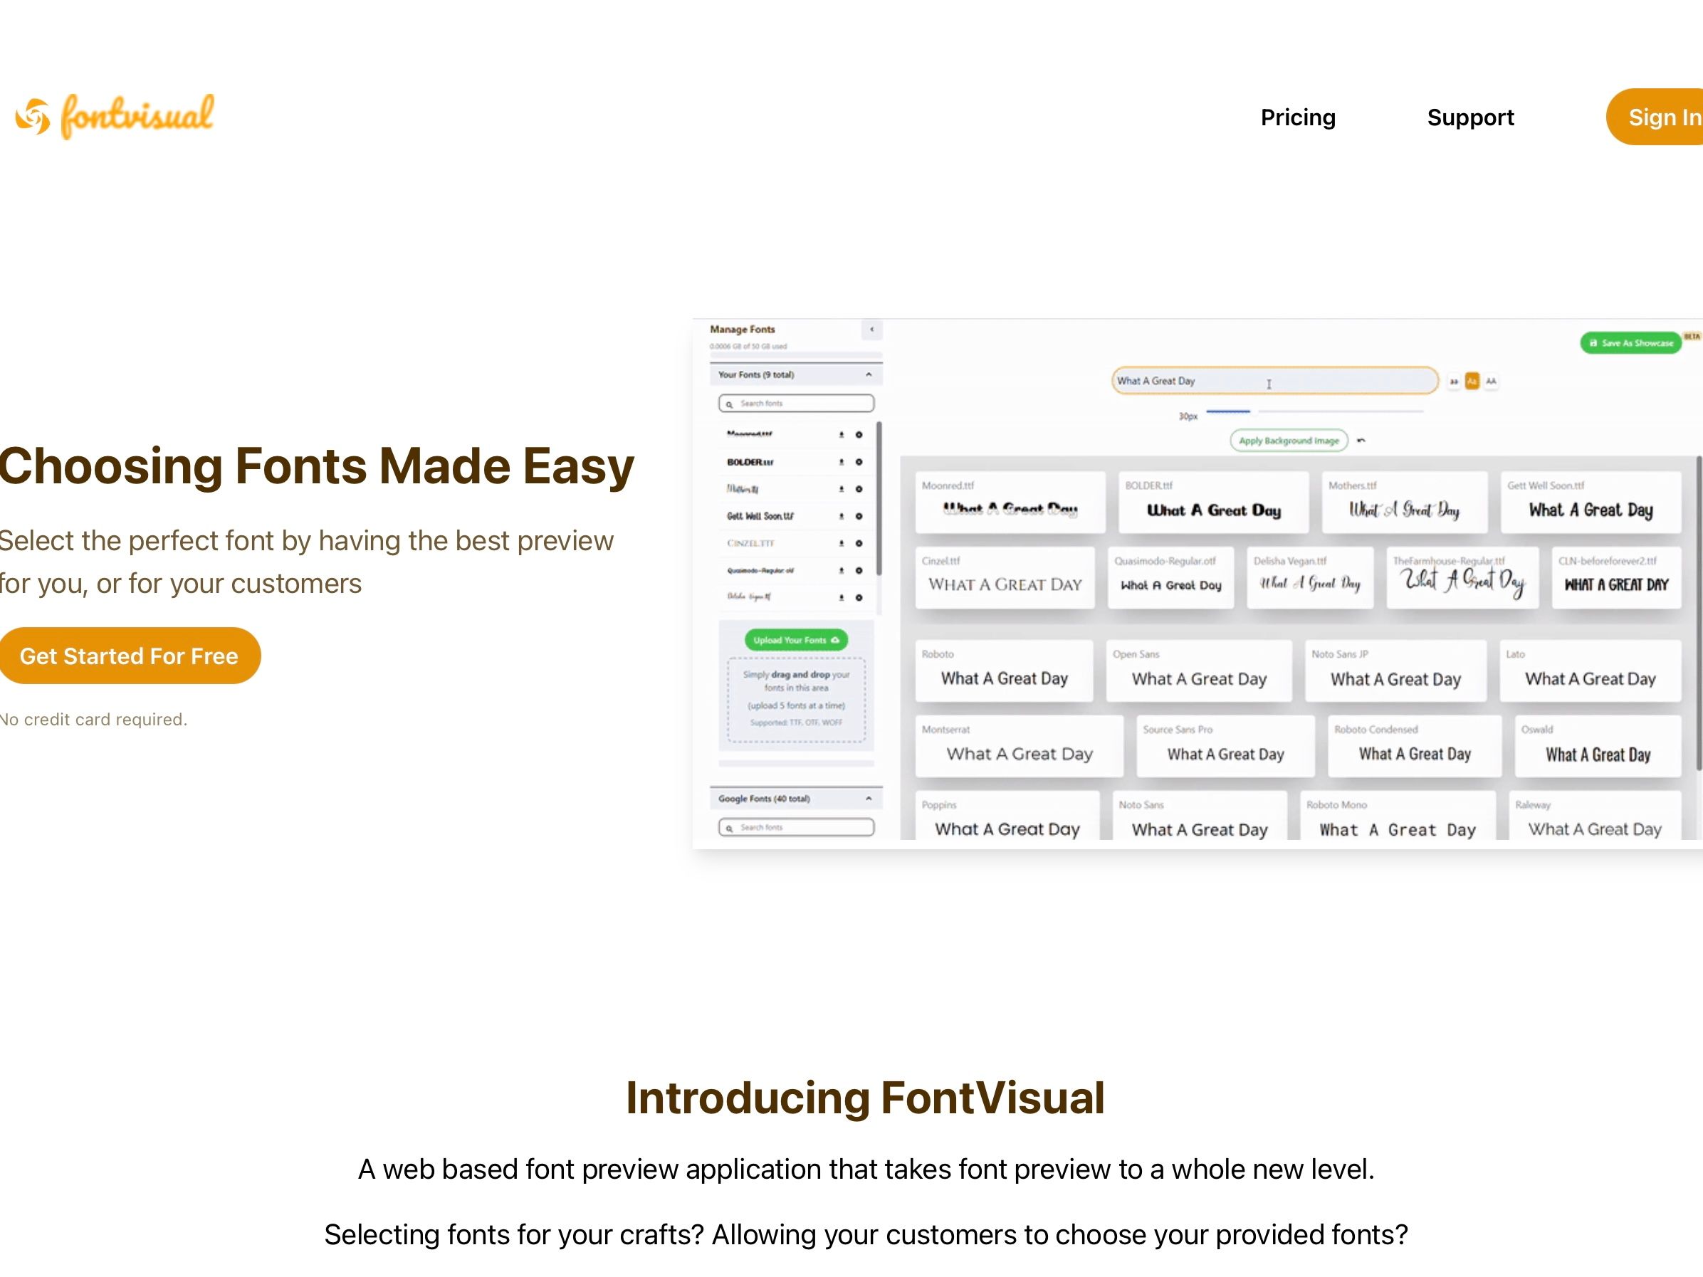Image resolution: width=1703 pixels, height=1277 pixels.
Task: Collapse the Manage Fonts sidebar arrow
Action: pyautogui.click(x=871, y=330)
